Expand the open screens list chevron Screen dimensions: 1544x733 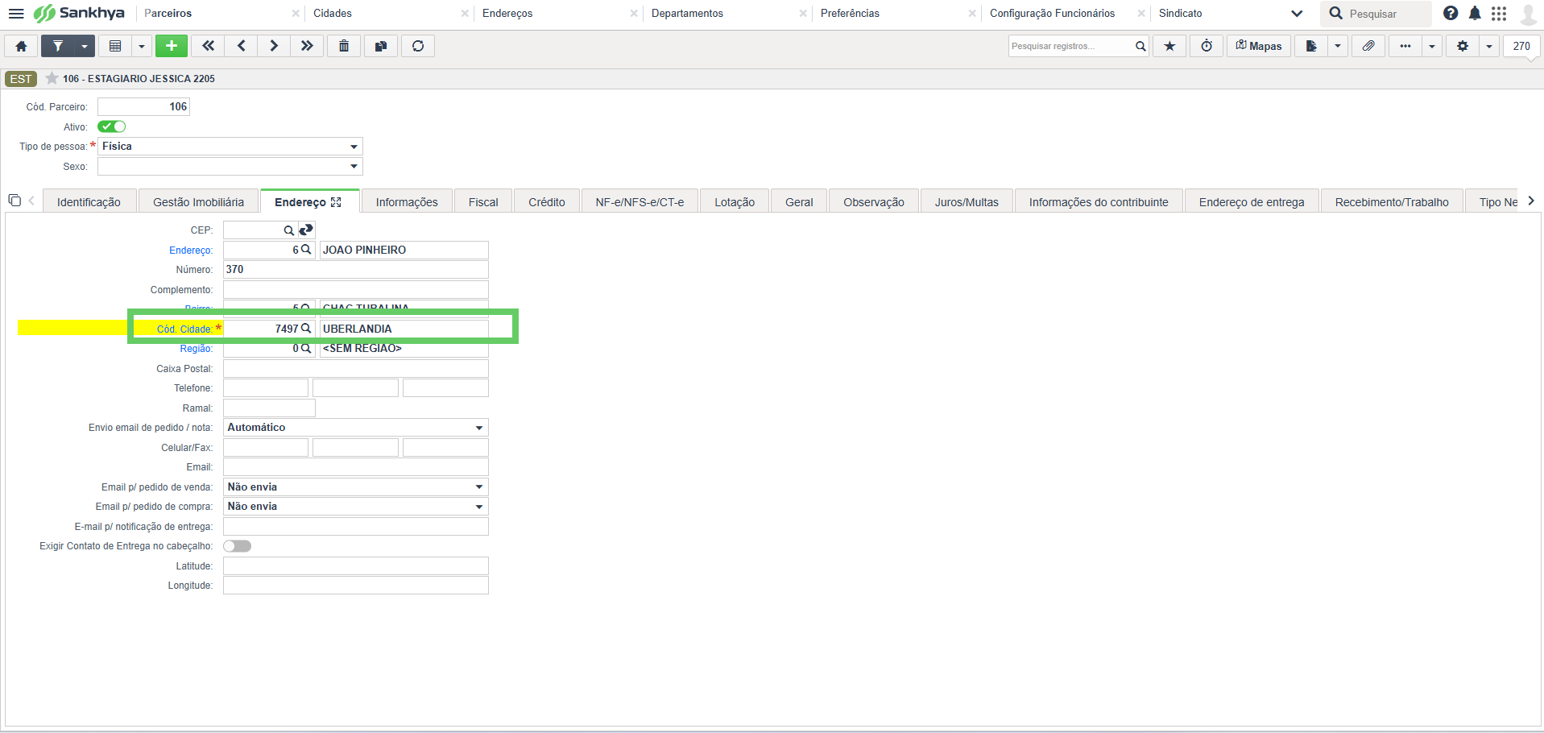(x=1297, y=14)
